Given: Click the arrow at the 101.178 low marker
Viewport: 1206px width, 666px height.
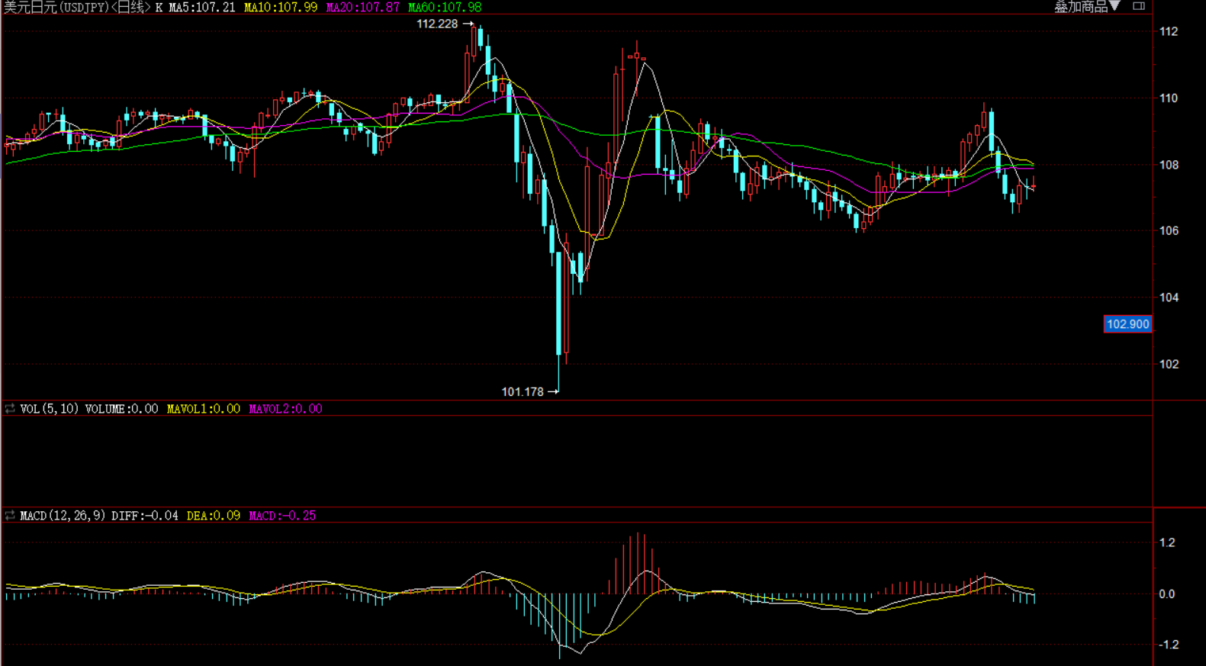Looking at the screenshot, I should point(553,391).
